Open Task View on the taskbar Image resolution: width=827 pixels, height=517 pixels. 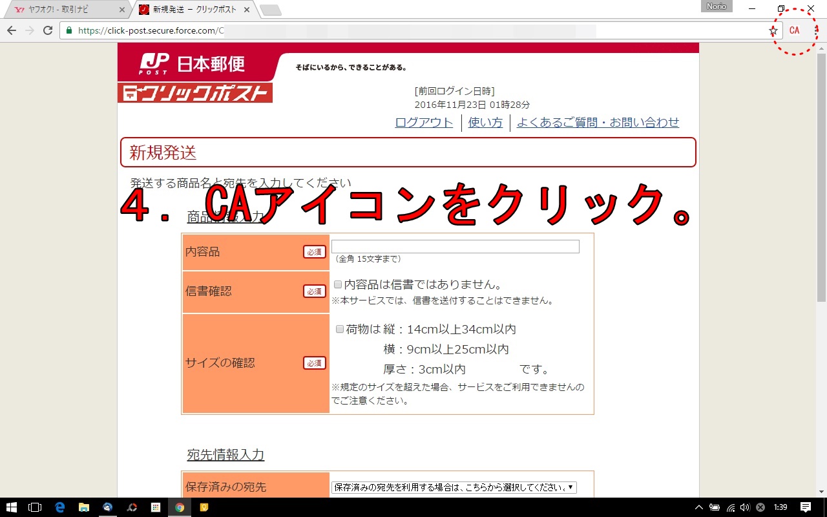point(36,507)
